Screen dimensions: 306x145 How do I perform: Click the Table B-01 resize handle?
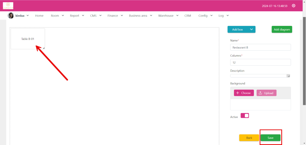[x=44, y=48]
